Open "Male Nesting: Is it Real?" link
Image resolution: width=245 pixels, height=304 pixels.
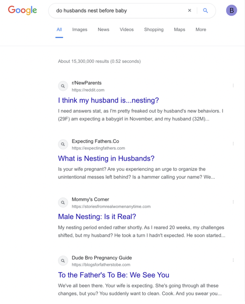(x=97, y=217)
